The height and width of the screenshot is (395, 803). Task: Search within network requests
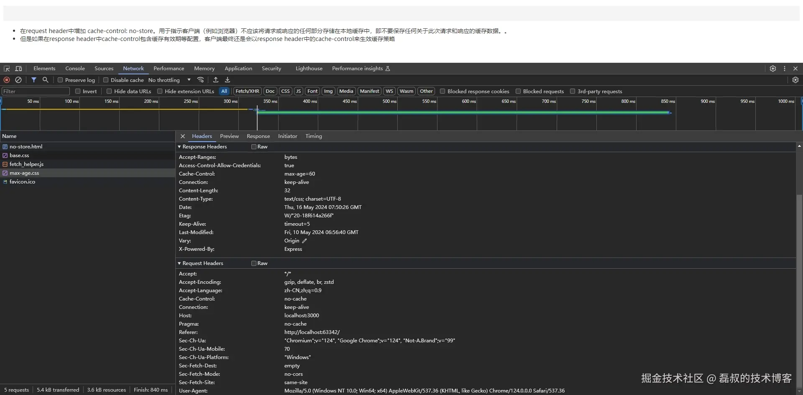point(46,80)
